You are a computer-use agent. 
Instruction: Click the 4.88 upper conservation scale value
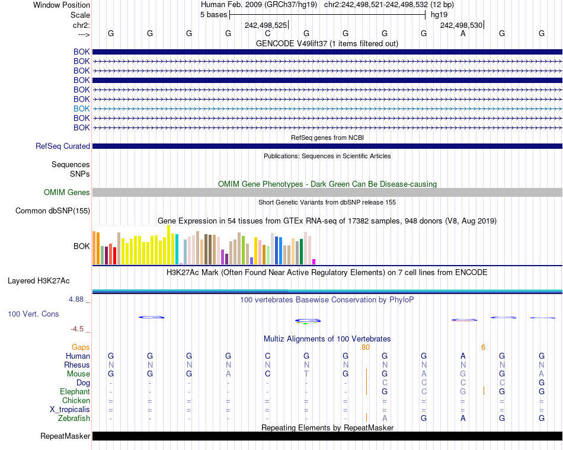pyautogui.click(x=76, y=299)
